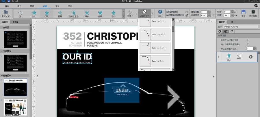The image size is (260, 117).
Task: Click the 预览当前 preview current icon
Action: pyautogui.click(x=253, y=12)
